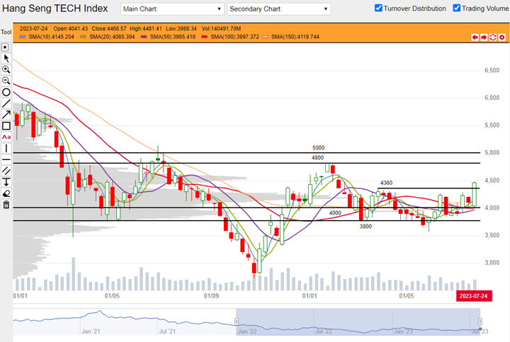Select the rectangle drawing tool
The height and width of the screenshot is (342, 510).
tap(6, 126)
